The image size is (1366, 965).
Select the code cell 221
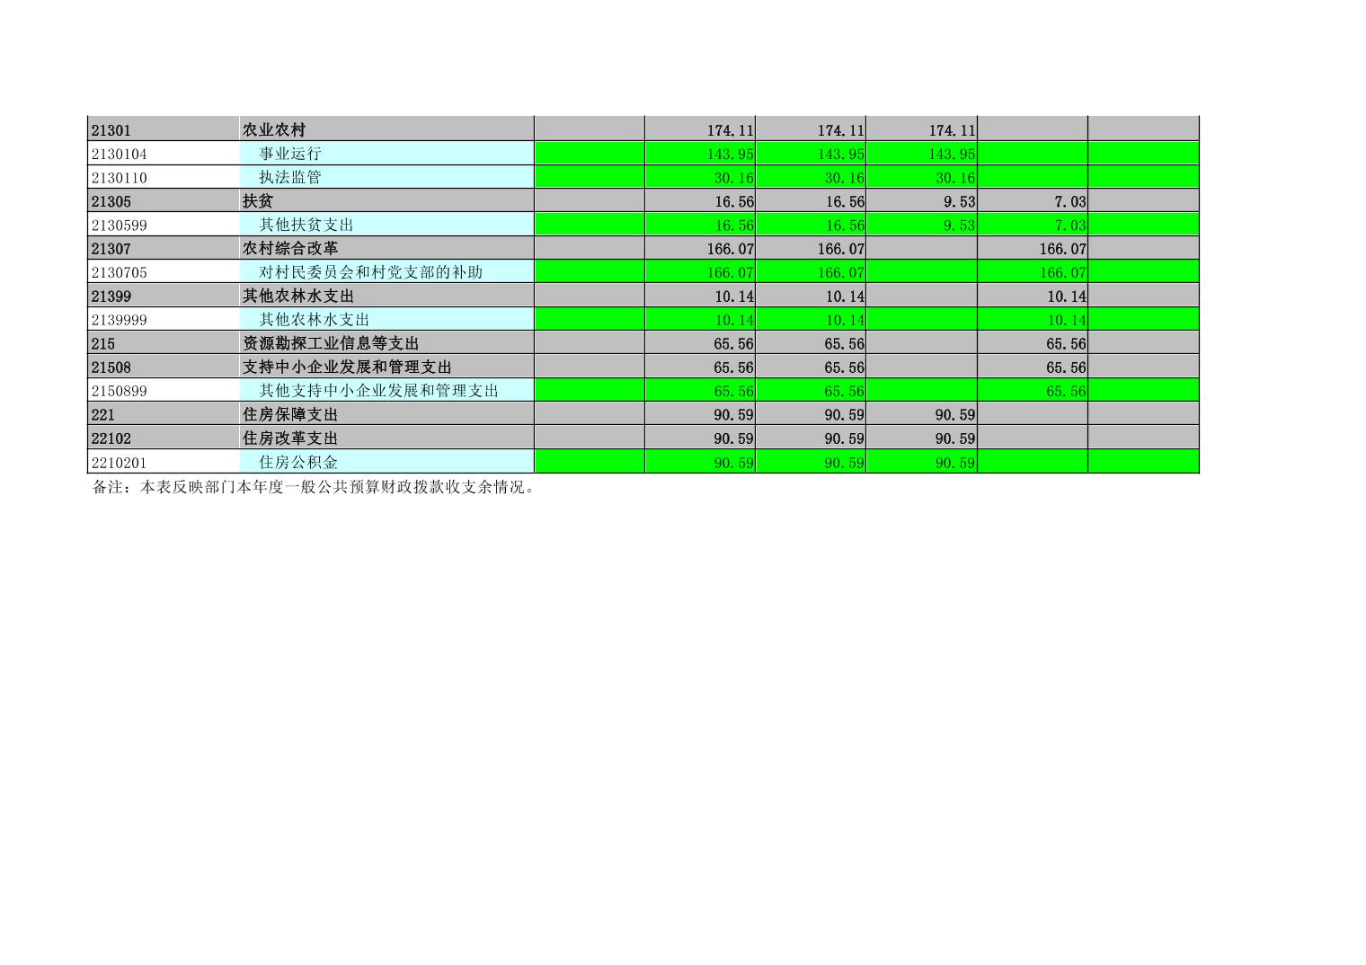tap(163, 414)
